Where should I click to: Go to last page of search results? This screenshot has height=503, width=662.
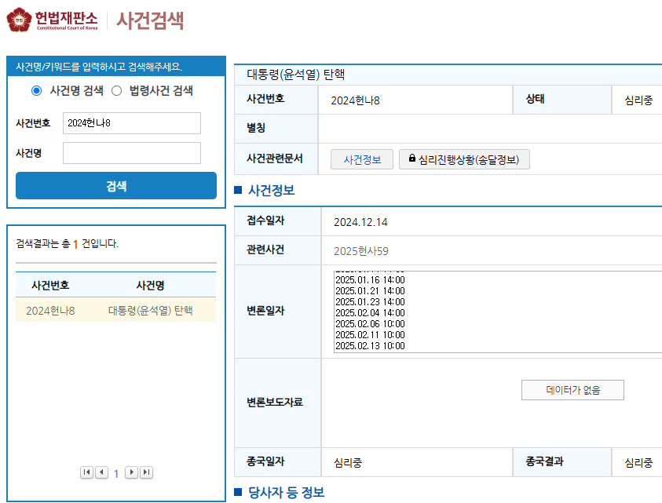[x=147, y=472]
